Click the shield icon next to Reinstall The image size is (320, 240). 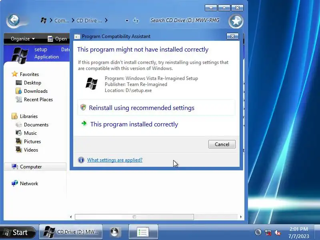(83, 107)
